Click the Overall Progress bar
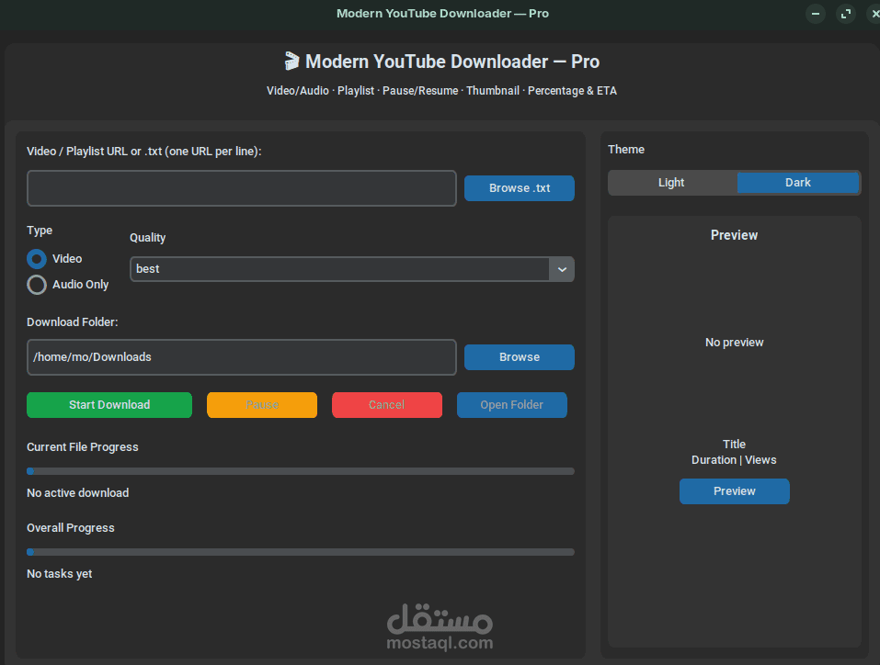This screenshot has width=880, height=665. click(x=301, y=552)
